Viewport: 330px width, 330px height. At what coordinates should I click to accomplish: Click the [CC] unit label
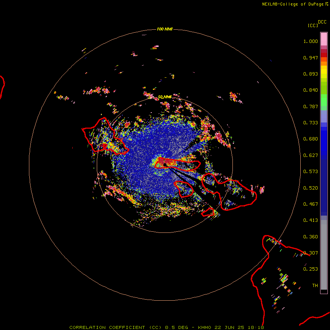click(x=313, y=25)
